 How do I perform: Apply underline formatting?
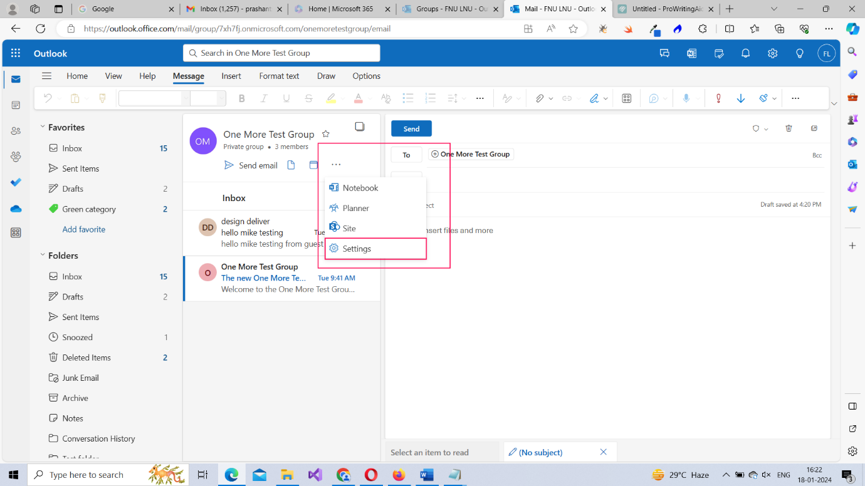point(286,98)
